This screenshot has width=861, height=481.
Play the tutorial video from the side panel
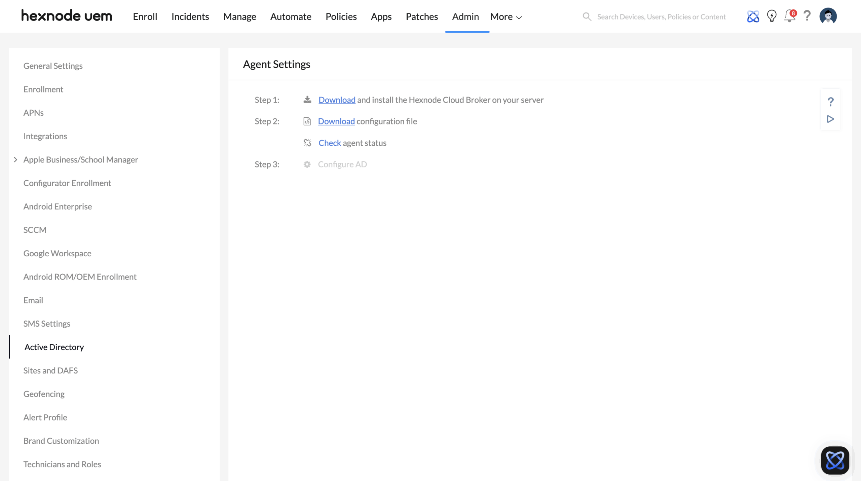click(x=830, y=119)
